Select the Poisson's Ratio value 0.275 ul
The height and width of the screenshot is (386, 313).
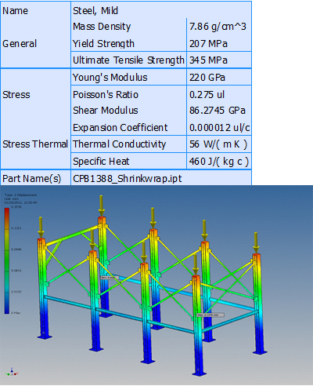[207, 95]
